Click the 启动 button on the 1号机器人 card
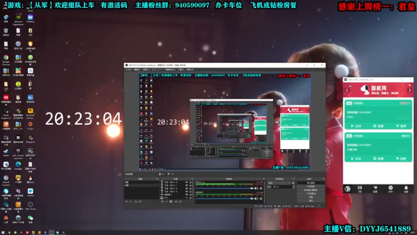This screenshot has width=417, height=235. coord(356,126)
